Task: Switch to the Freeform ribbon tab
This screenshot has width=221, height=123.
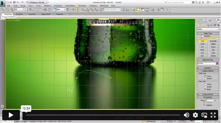Action: [x=19, y=14]
